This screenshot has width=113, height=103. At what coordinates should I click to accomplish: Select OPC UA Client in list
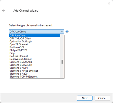tap(35, 35)
